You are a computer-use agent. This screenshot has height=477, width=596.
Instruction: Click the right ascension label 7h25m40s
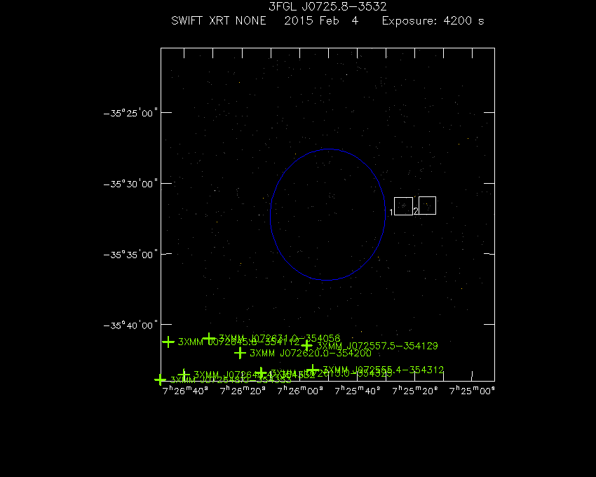click(358, 391)
